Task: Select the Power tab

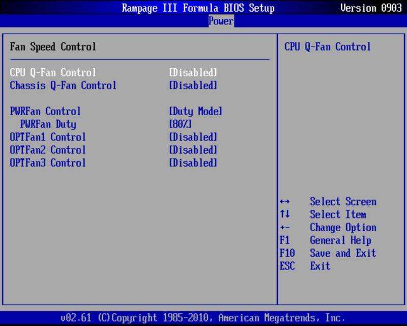Action: click(221, 21)
